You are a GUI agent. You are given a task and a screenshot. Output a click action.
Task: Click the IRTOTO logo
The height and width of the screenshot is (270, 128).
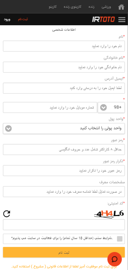(103, 20)
